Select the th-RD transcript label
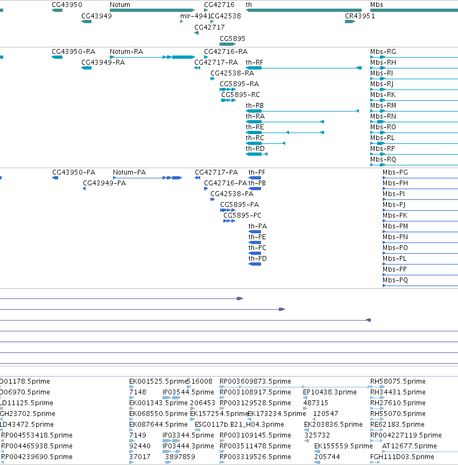This screenshot has height=465, width=458. pos(255,149)
